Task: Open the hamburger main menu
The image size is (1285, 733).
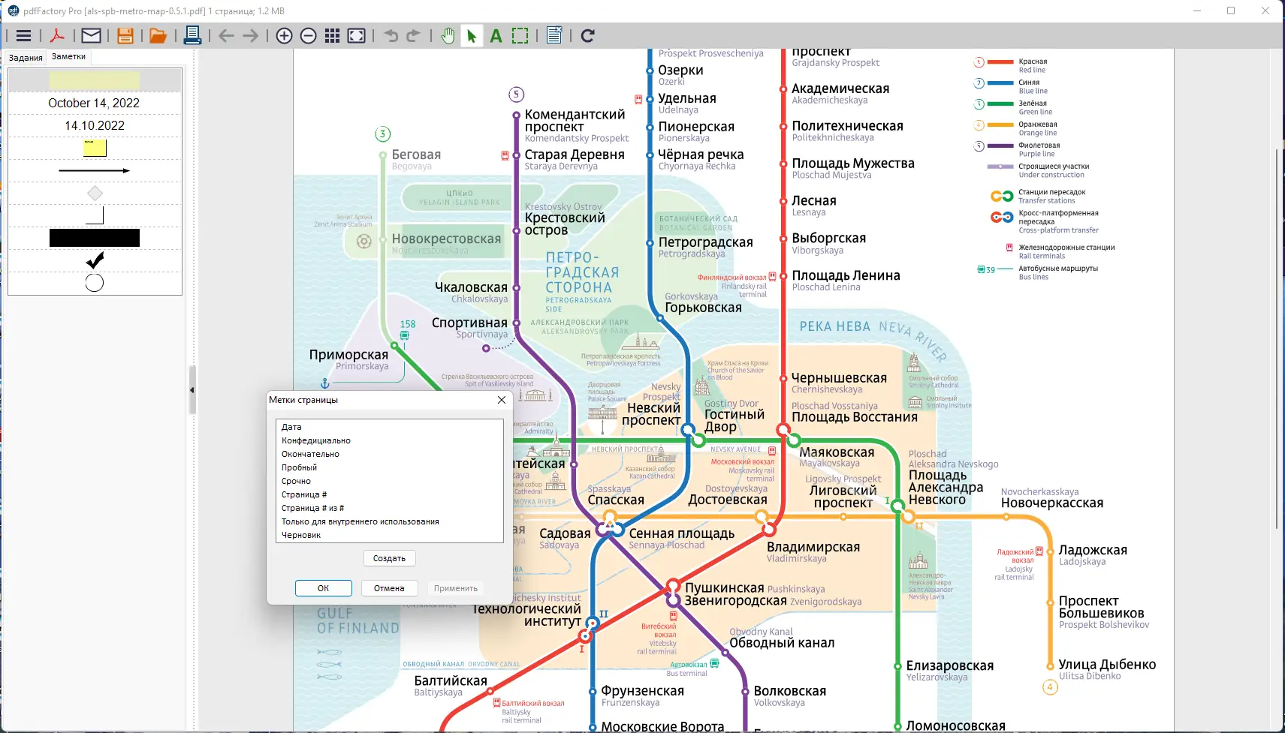Action: pyautogui.click(x=23, y=35)
